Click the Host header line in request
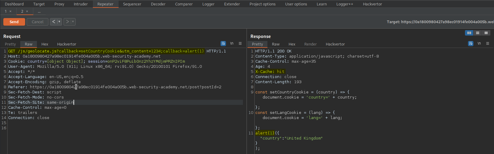Image resolution: width=494 pixels, height=154 pixels. coord(84,56)
